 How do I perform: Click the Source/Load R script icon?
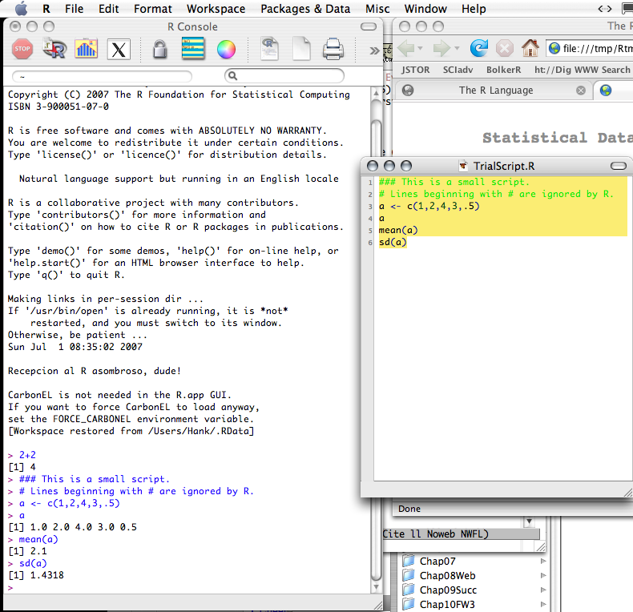tap(54, 49)
